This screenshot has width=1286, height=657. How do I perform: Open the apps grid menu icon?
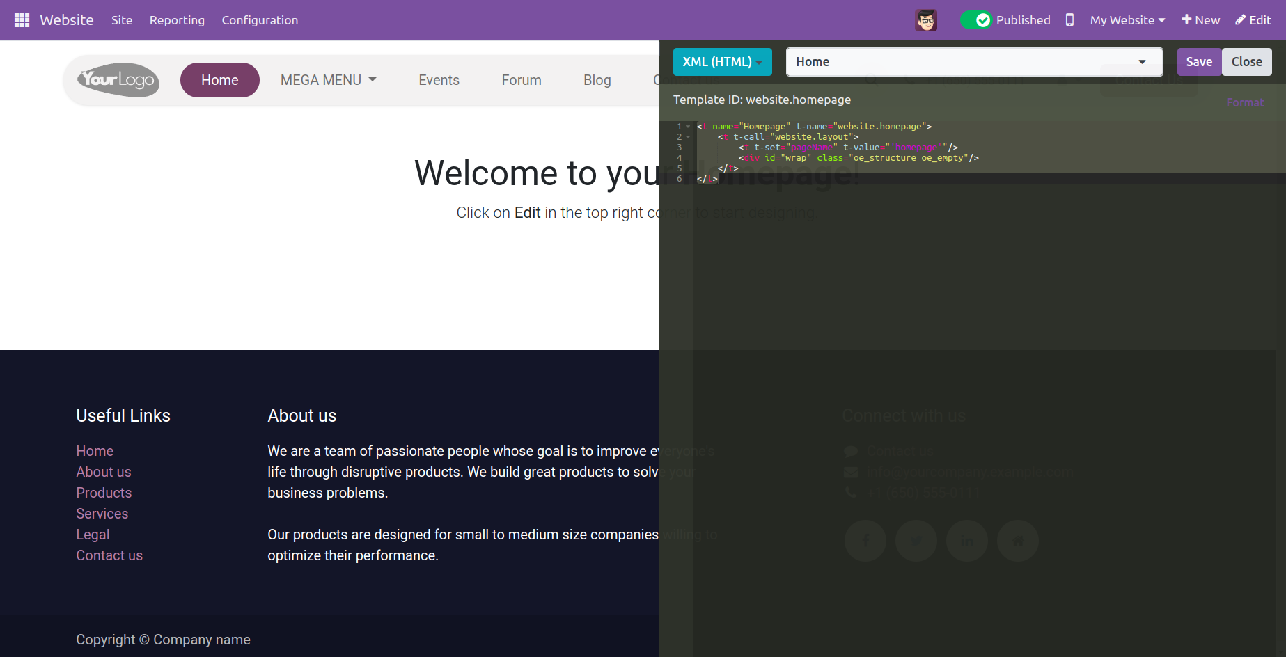click(x=22, y=20)
